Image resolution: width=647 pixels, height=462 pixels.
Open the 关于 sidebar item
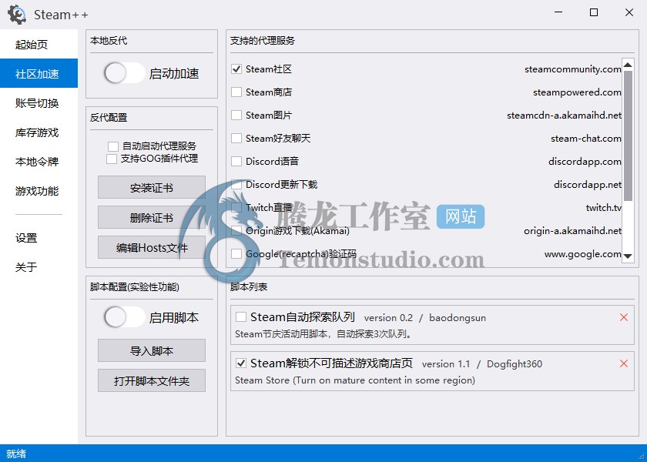click(39, 267)
